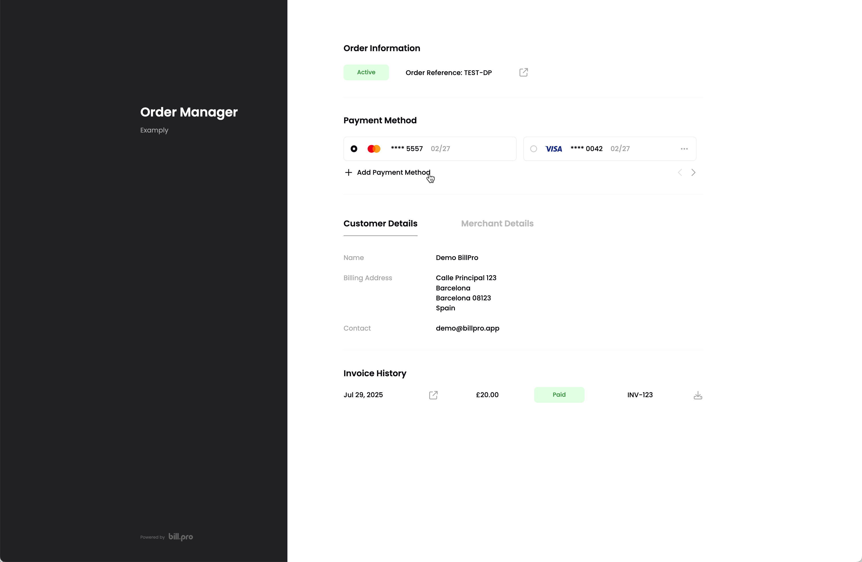This screenshot has width=862, height=562.
Task: Click the invoice number INV-123
Action: [x=640, y=395]
